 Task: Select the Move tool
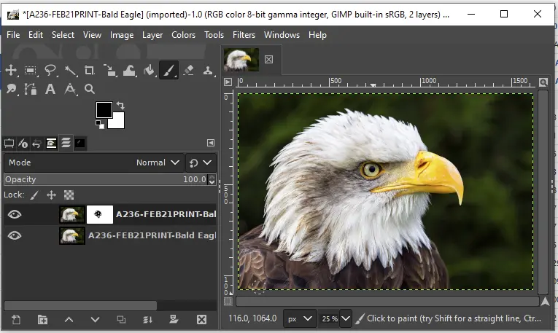tap(12, 71)
